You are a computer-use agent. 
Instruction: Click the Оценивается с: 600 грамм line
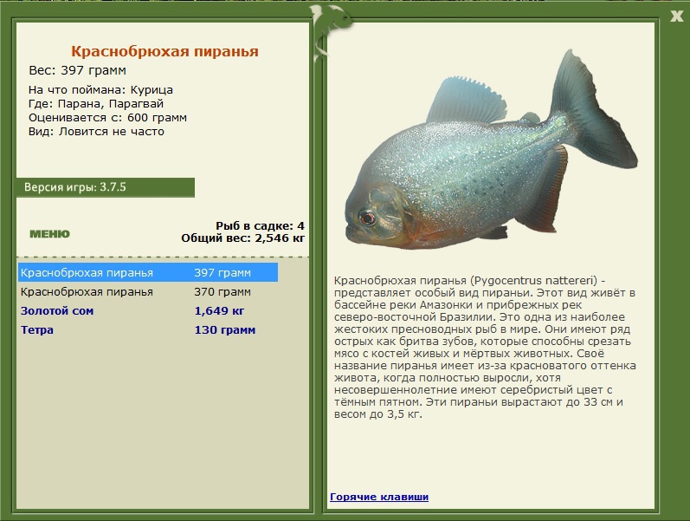(x=108, y=118)
